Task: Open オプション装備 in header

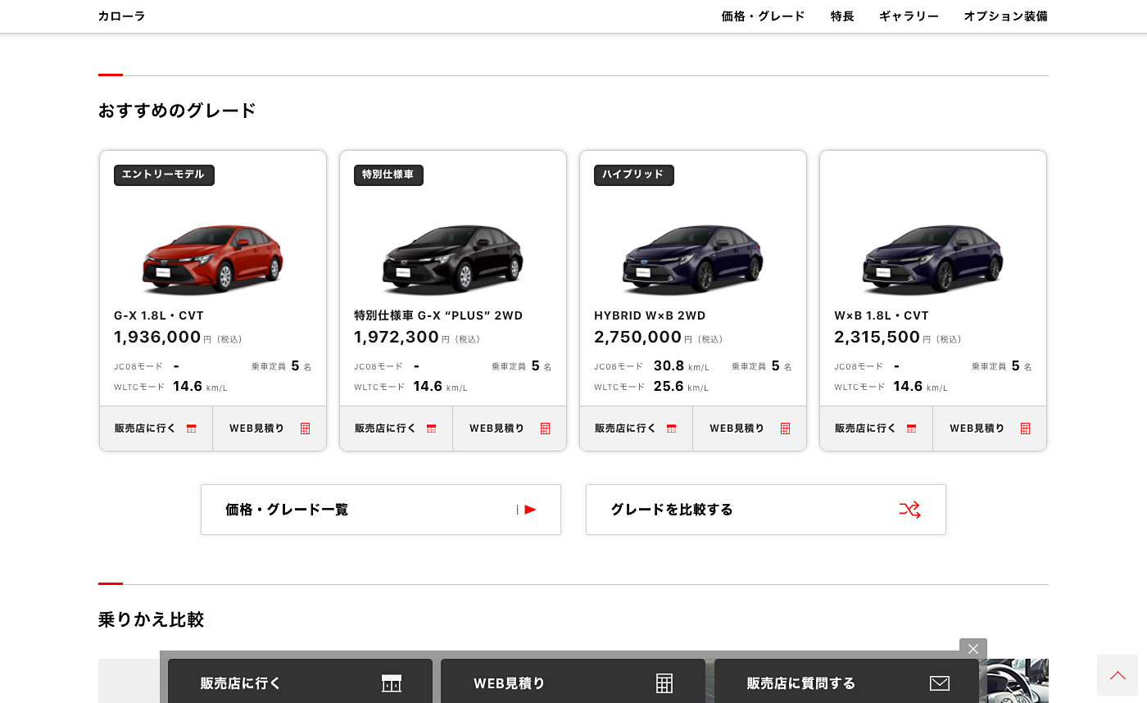Action: tap(1006, 16)
